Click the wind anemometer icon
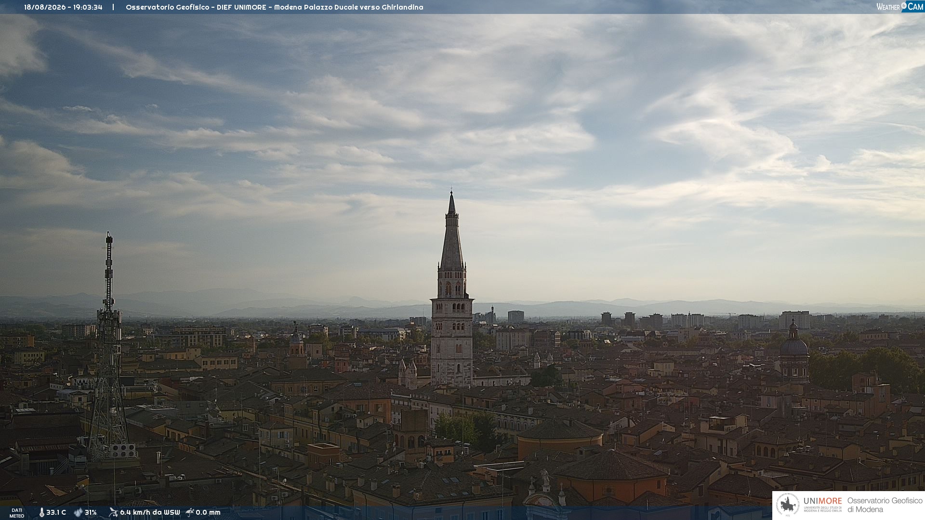Screen dimensions: 925x520 pos(113,512)
